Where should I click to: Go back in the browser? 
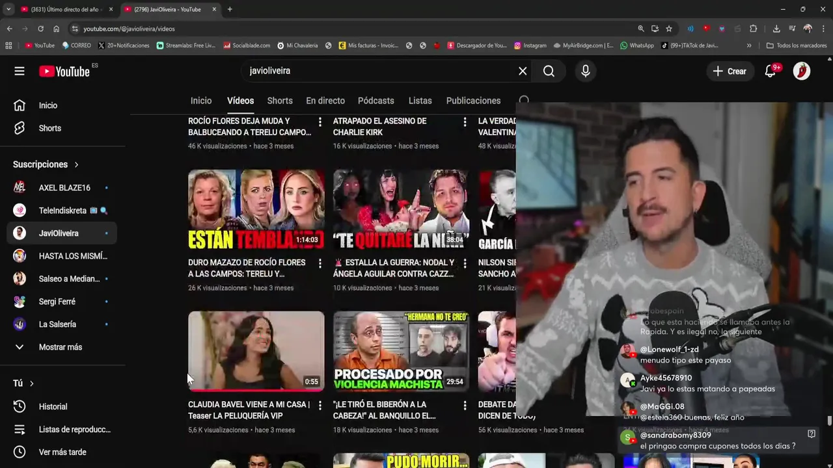click(10, 29)
